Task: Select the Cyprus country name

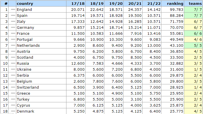Action: (23, 105)
